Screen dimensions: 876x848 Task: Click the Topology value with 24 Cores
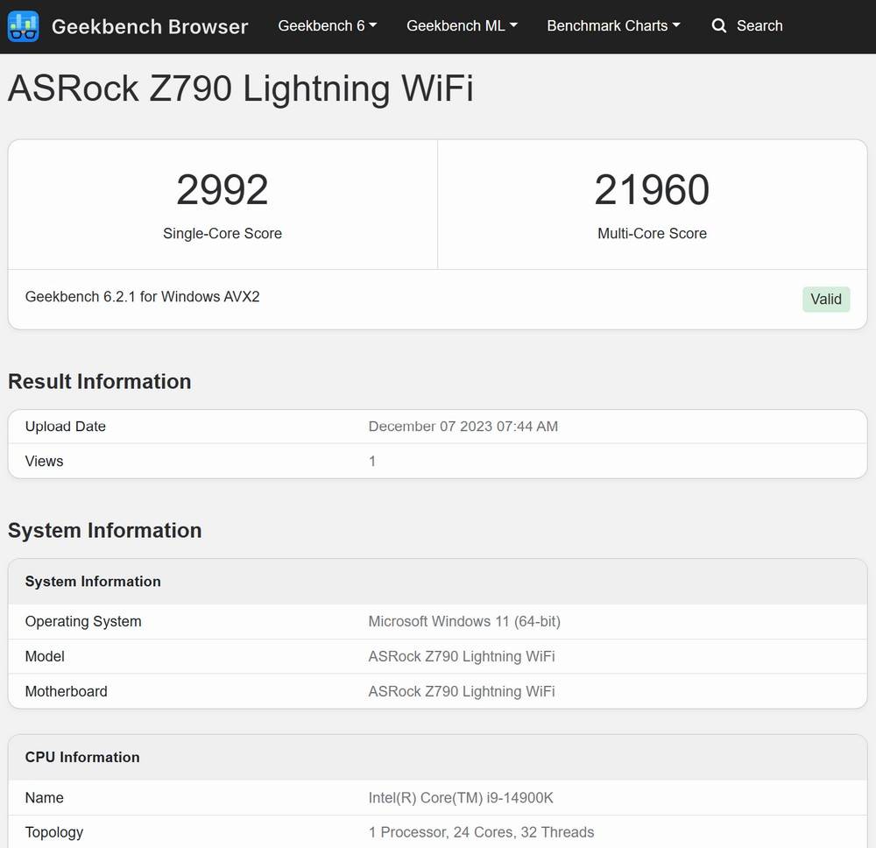click(x=481, y=832)
